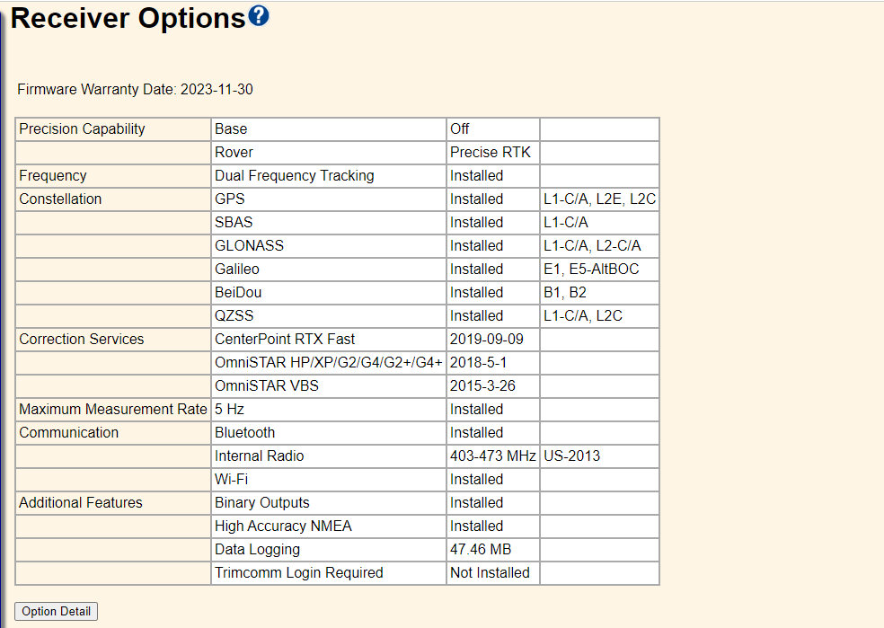Select the Precise RTK cell
Screen dimensions: 884x628
pos(491,153)
